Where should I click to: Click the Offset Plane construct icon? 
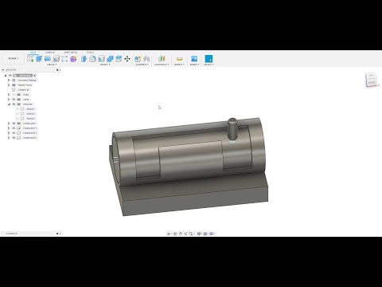click(162, 59)
